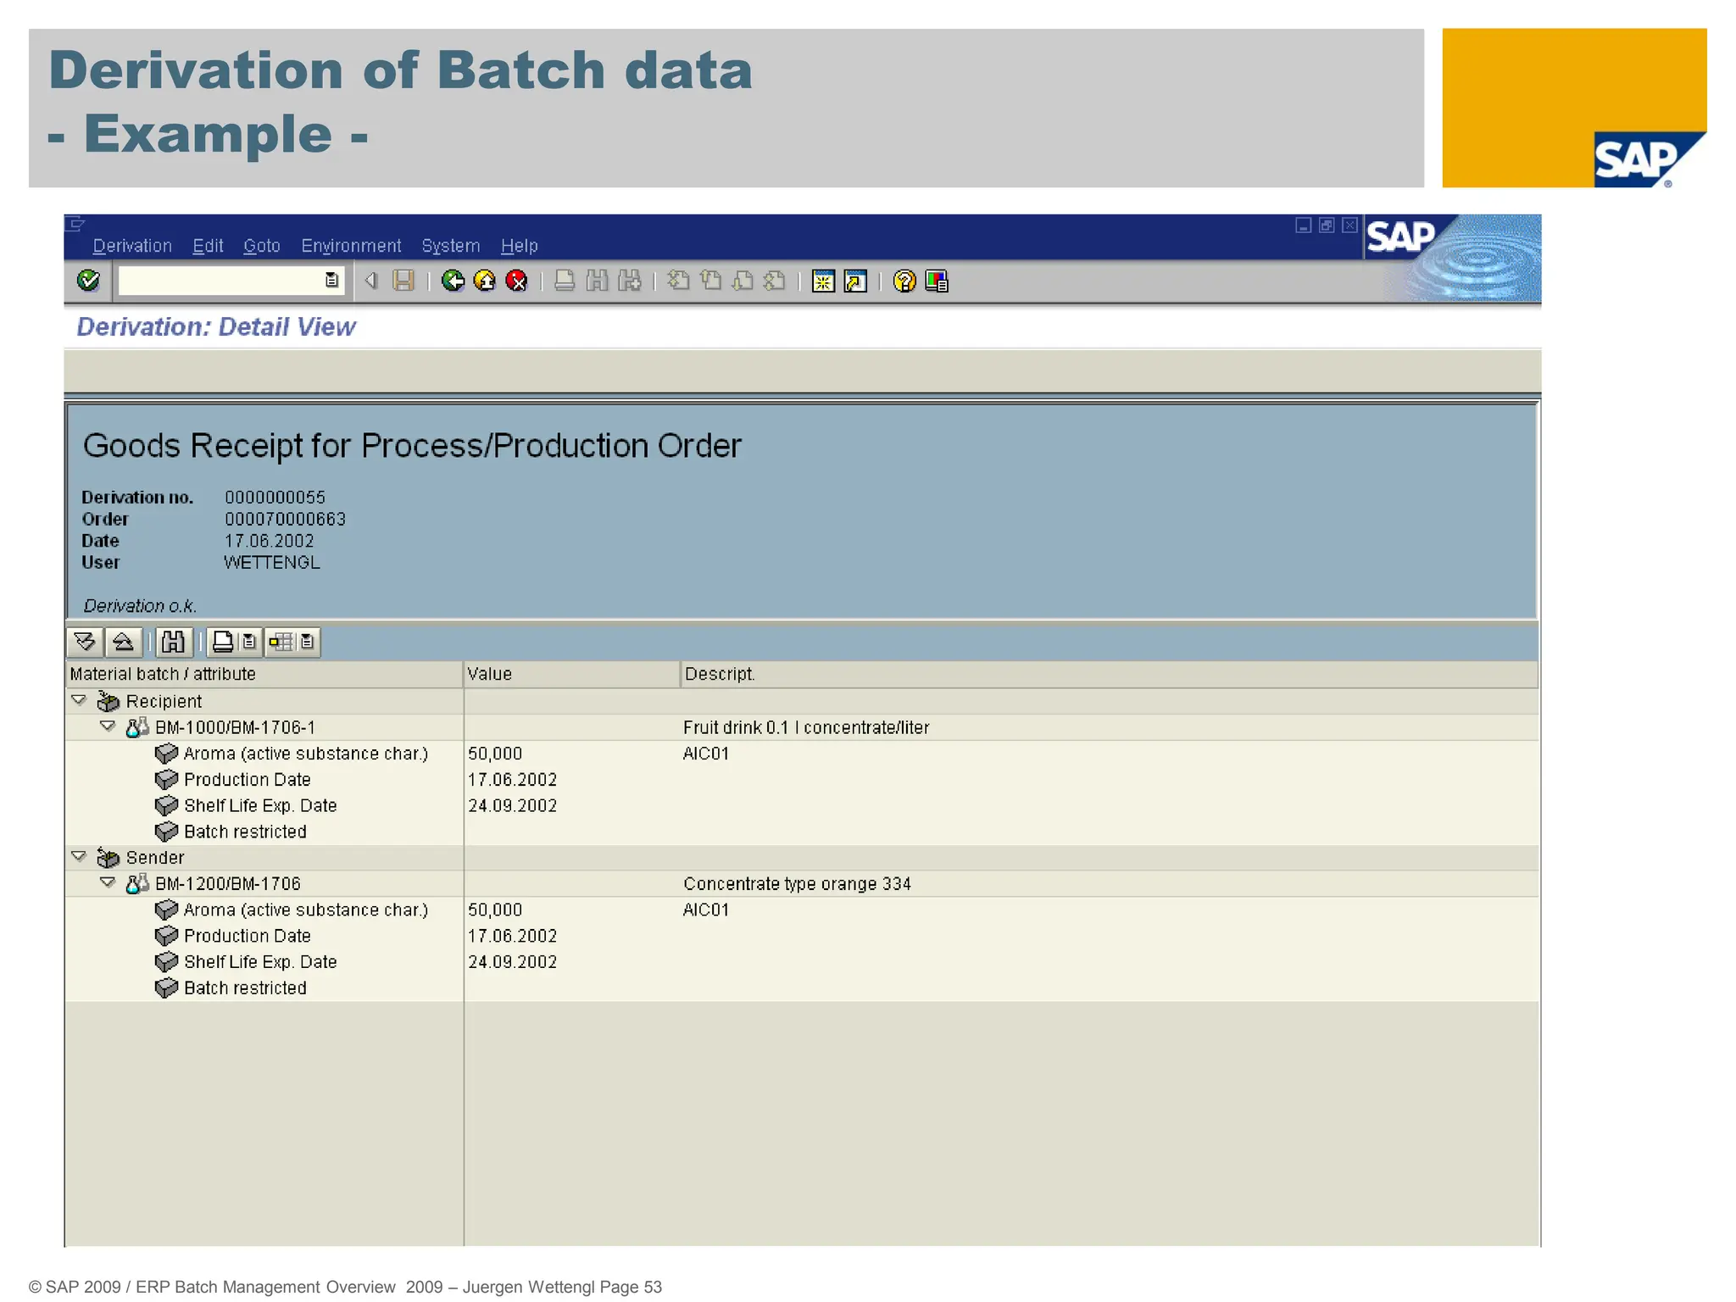Collapse the Recipient tree node
1736x1302 pixels.
click(x=79, y=700)
